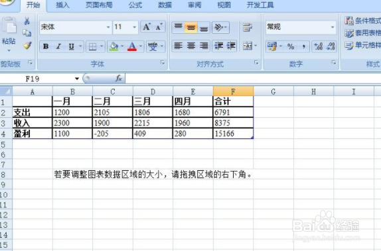
Task: Open borders dropdown arrow
Action: pos(102,46)
